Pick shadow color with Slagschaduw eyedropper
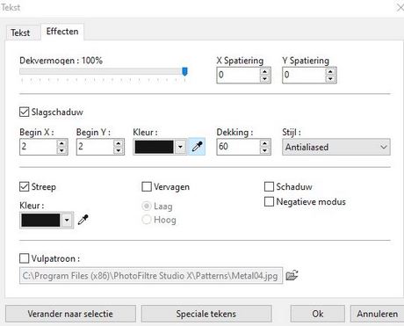The image size is (404, 326). pyautogui.click(x=197, y=147)
